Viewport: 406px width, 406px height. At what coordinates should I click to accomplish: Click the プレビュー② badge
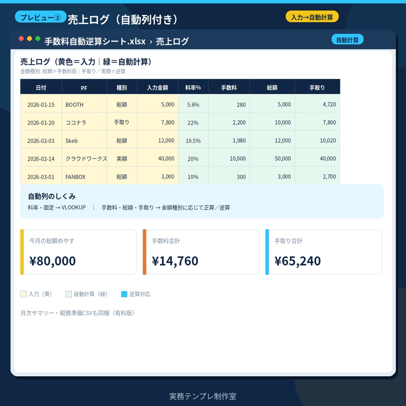click(x=41, y=17)
